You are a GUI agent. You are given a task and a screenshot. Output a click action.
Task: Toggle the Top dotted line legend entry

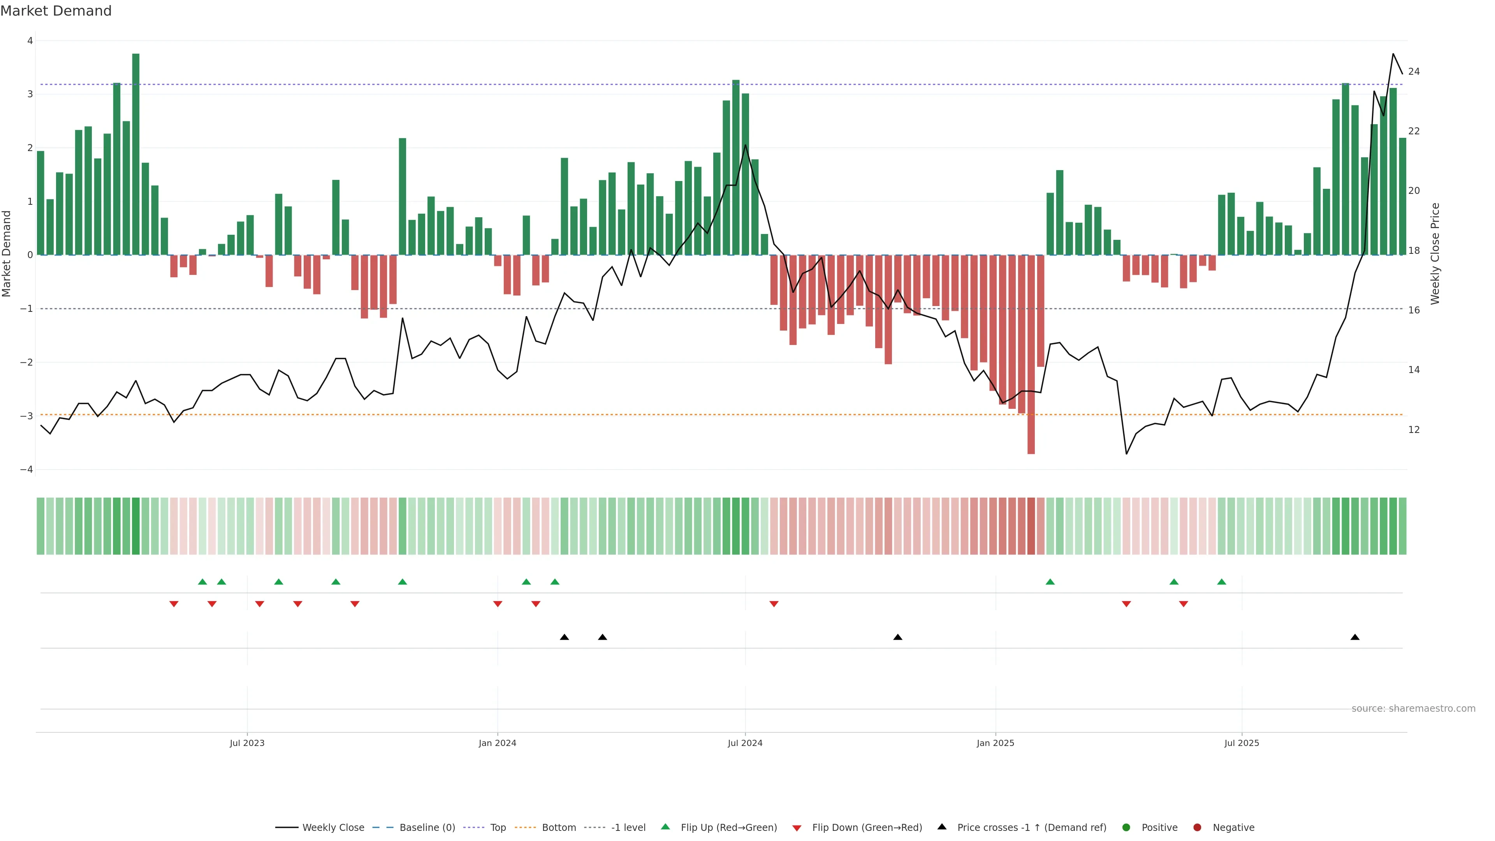[x=498, y=827]
